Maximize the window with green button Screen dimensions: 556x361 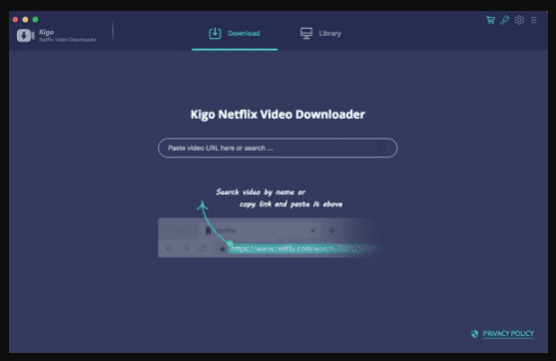[x=35, y=20]
